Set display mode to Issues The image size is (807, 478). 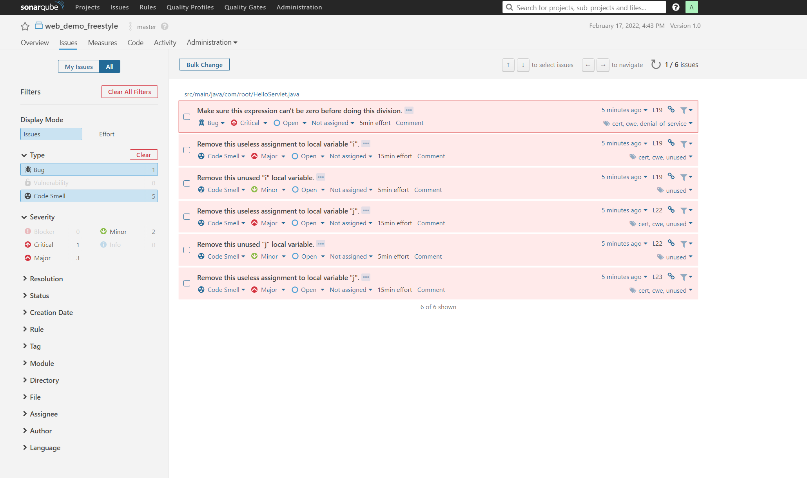51,134
